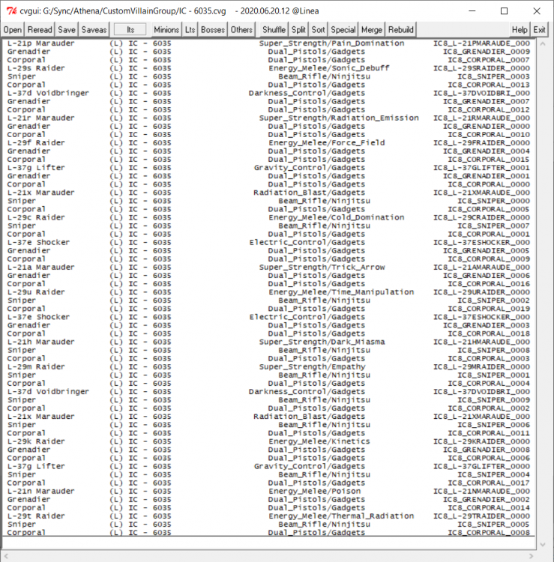The width and height of the screenshot is (554, 562).
Task: Click the Rebuild button
Action: [x=400, y=29]
